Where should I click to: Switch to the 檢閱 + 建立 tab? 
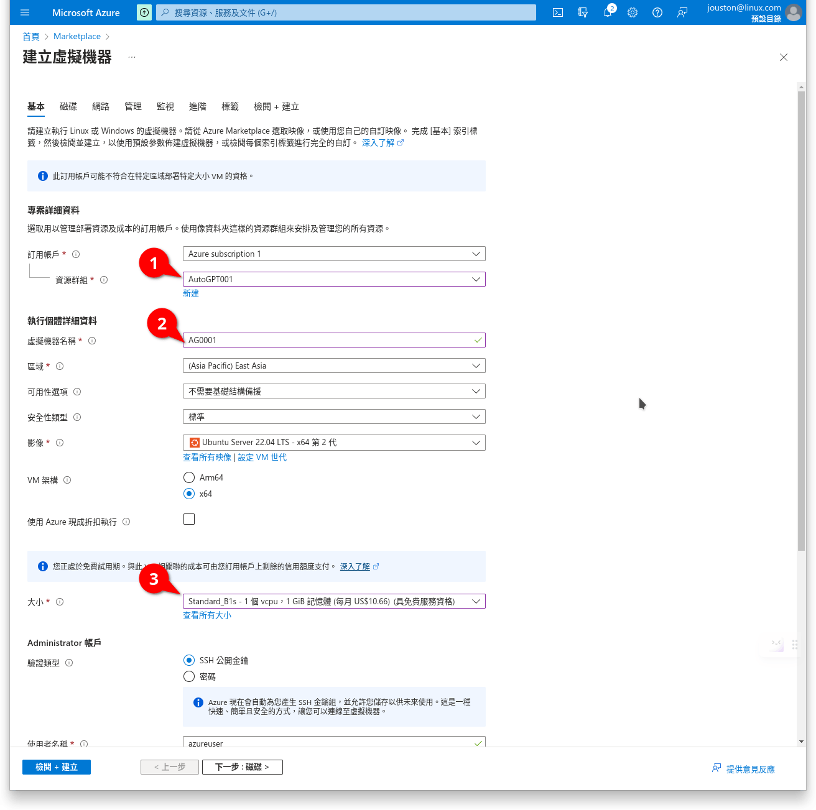click(276, 106)
